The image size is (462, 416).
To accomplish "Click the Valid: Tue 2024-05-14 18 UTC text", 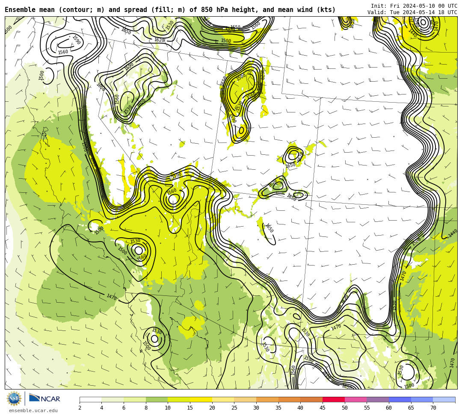I will click(x=412, y=12).
